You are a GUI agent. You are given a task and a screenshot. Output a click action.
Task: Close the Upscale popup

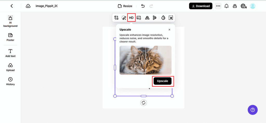(x=169, y=30)
